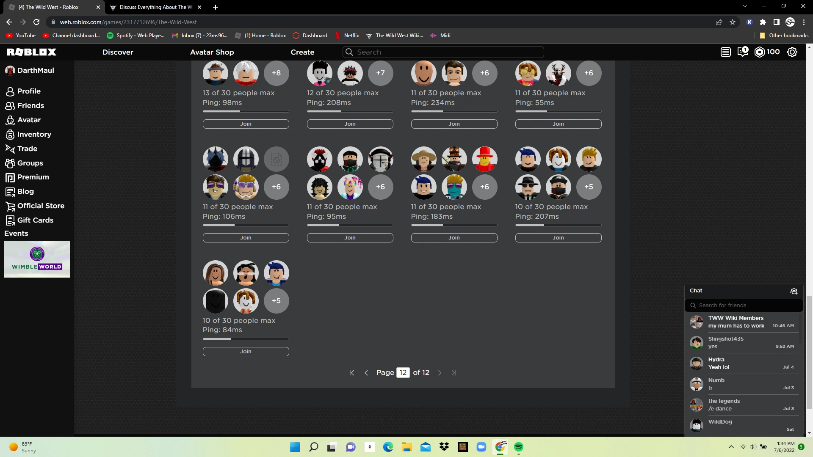Open Roblox settings gear icon
Screen dimensions: 813x457
pyautogui.click(x=792, y=52)
